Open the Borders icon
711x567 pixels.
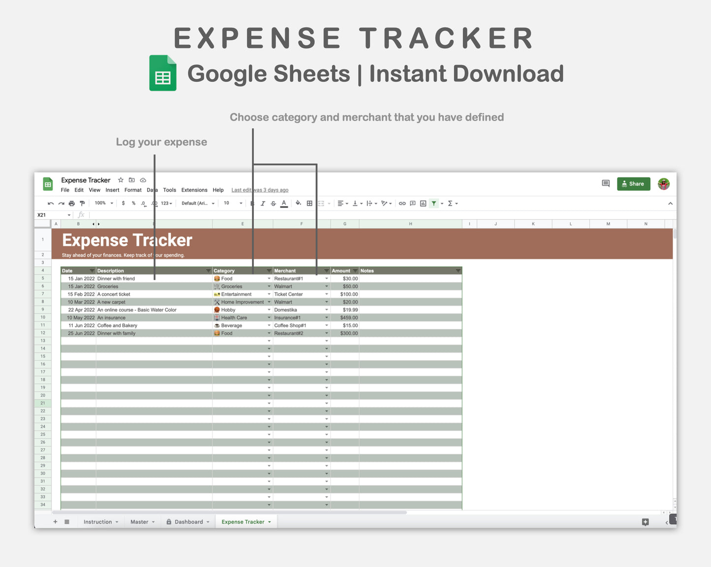click(x=309, y=203)
